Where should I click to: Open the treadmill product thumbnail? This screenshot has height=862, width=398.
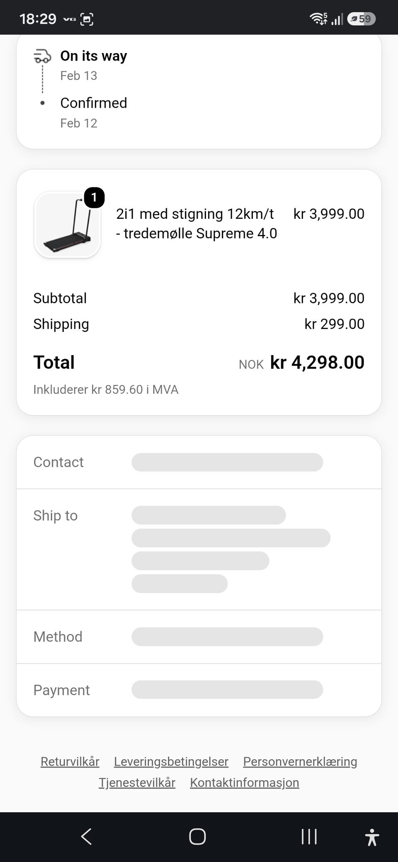68,225
